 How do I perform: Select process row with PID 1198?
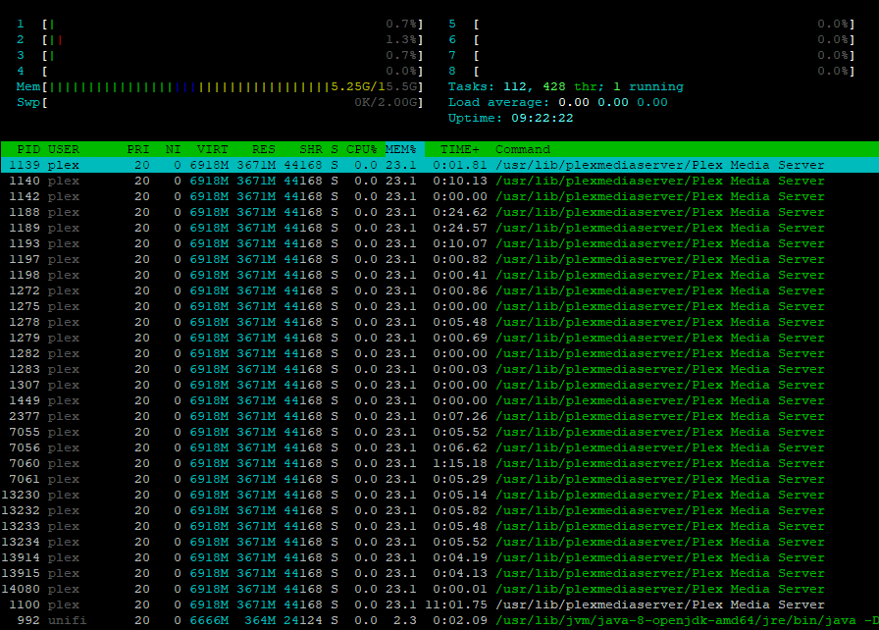pyautogui.click(x=439, y=275)
